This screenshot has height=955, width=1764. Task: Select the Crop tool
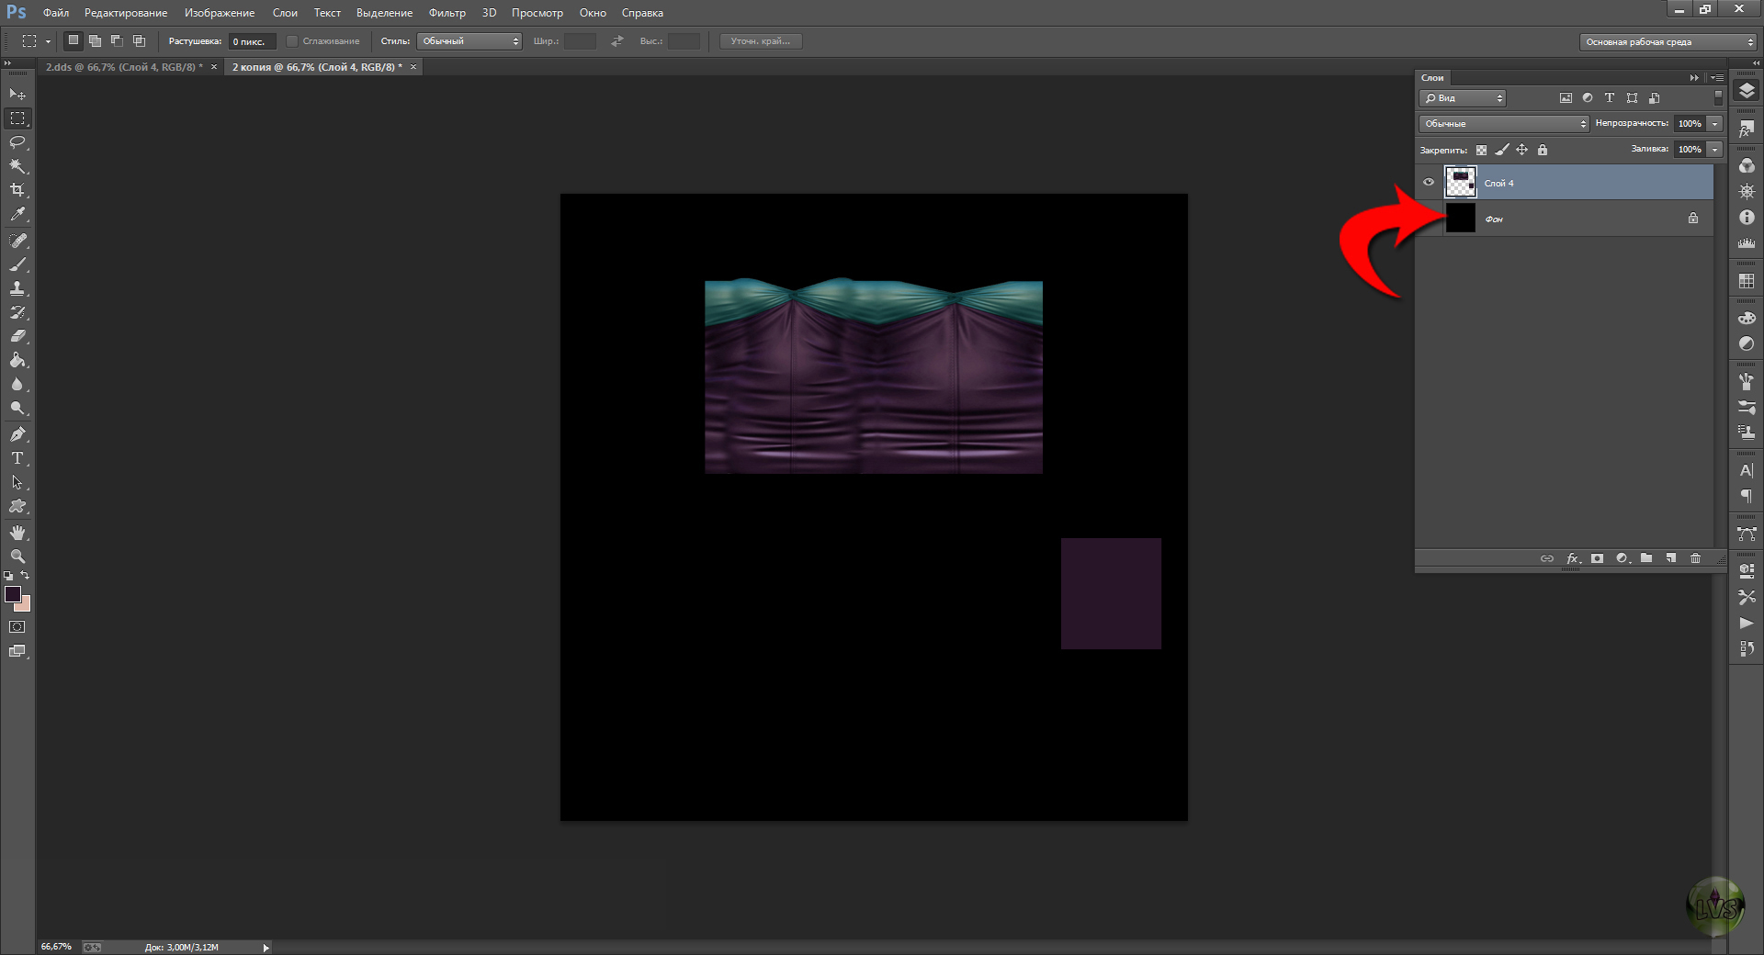17,190
